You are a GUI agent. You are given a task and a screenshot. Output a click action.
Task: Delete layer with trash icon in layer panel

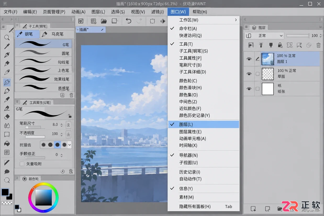coord(318,45)
